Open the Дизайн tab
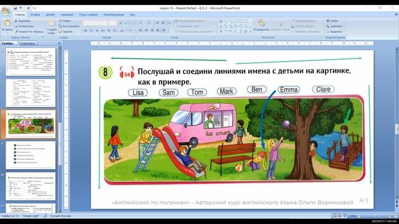This screenshot has height=224, width=399. [x=50, y=15]
